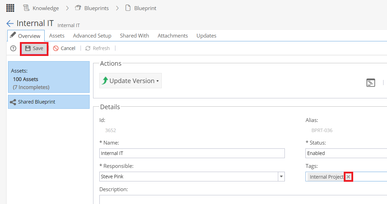
Task: Open help via the question mark icon
Action: point(13,48)
